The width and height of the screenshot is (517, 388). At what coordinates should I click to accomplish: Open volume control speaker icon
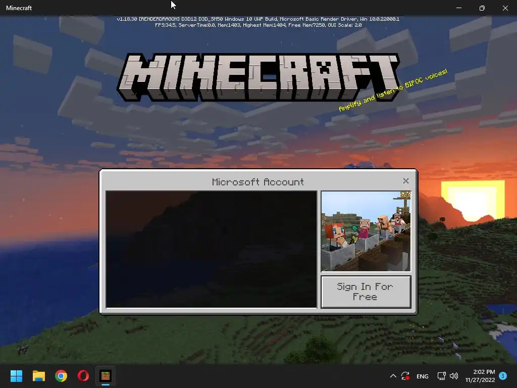(x=454, y=376)
